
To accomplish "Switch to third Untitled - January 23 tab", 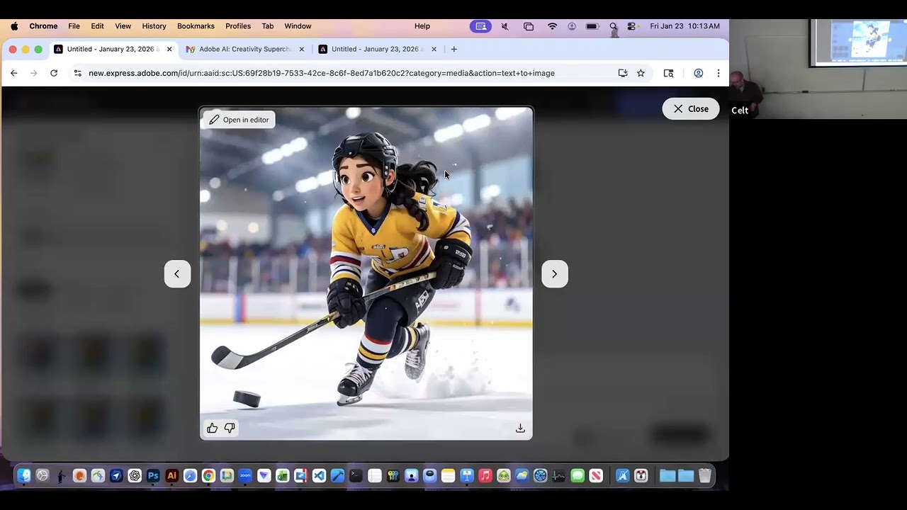I will click(377, 49).
